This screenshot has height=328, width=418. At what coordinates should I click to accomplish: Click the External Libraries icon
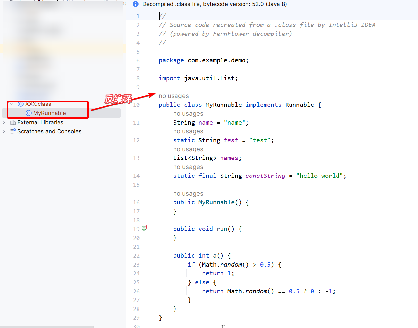tap(13, 123)
